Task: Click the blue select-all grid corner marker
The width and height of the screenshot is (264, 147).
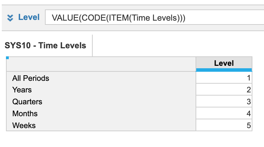Action: pos(7,58)
